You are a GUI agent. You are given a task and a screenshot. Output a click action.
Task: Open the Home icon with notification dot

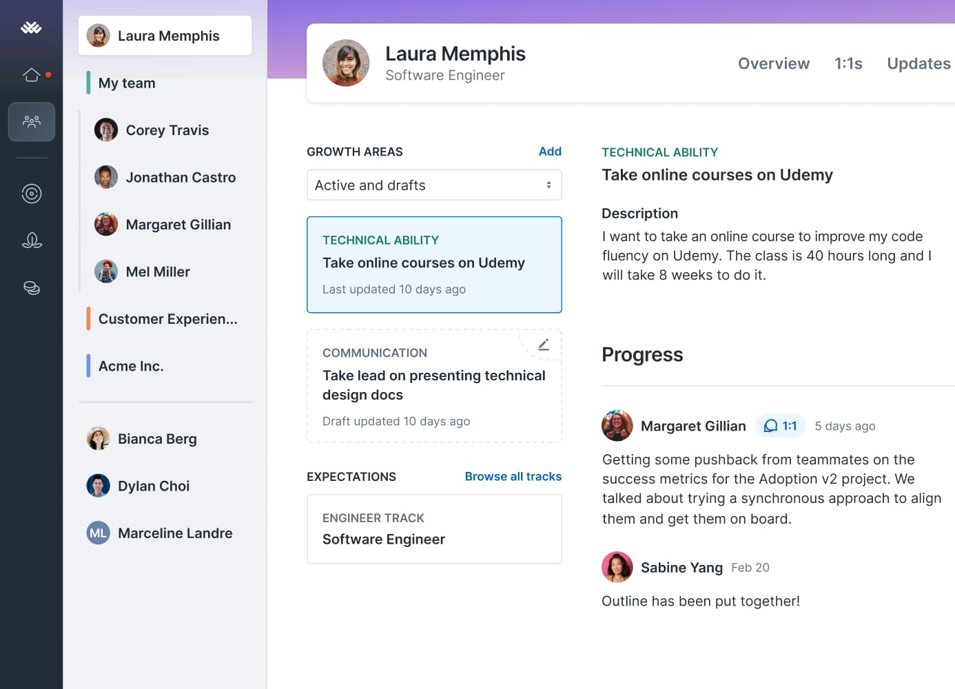[x=32, y=75]
